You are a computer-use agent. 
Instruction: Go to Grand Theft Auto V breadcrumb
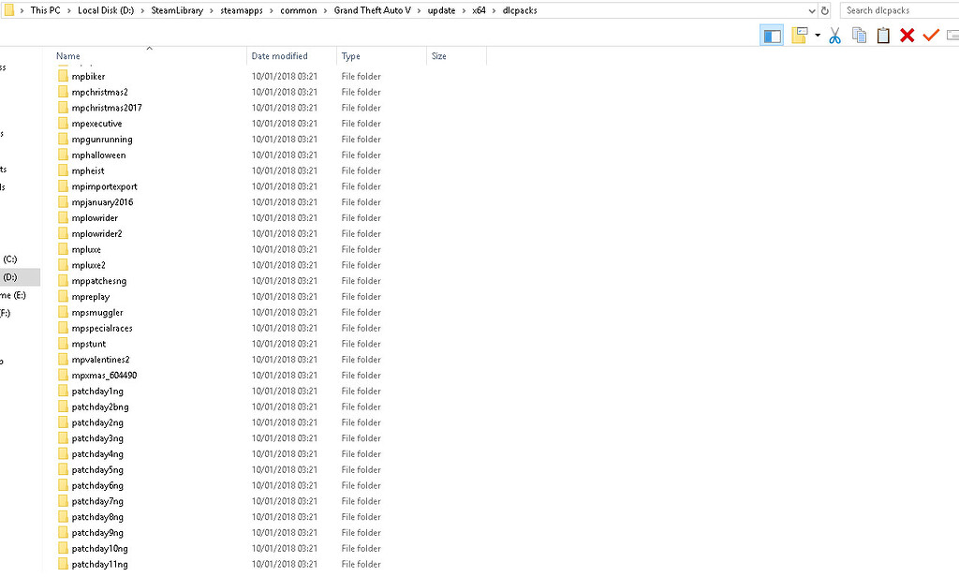coord(373,10)
